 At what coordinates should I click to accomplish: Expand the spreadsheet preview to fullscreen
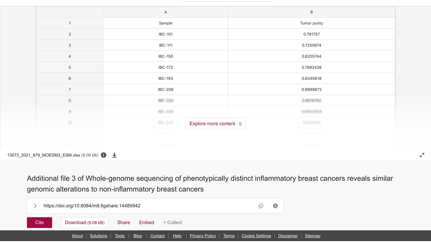422,155
